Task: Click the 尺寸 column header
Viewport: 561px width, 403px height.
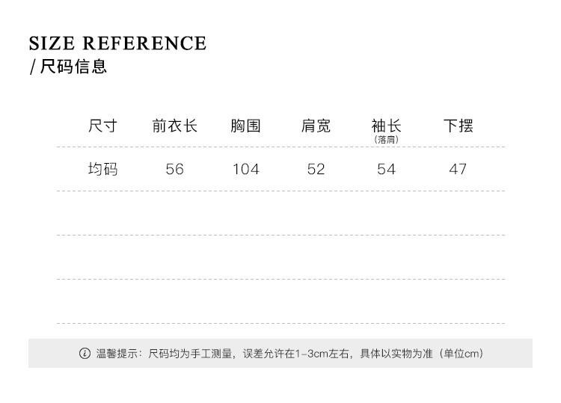Action: tap(102, 126)
